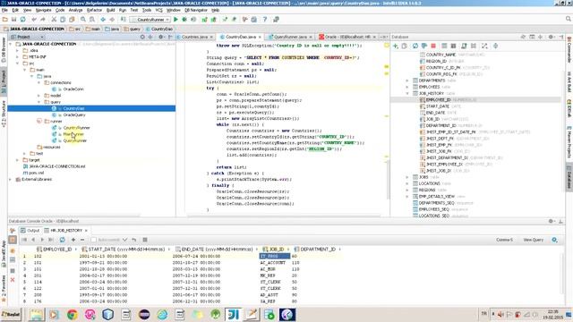Collapse the query folder in Project tree
The width and height of the screenshot is (573, 322).
click(39, 102)
